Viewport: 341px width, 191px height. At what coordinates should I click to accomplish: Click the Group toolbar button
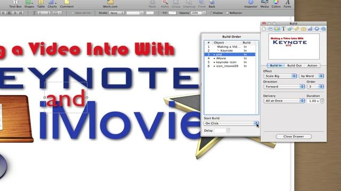pos(176,4)
